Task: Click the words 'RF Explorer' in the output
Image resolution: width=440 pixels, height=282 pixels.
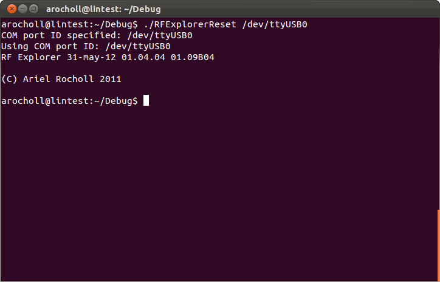Action: click(x=31, y=57)
